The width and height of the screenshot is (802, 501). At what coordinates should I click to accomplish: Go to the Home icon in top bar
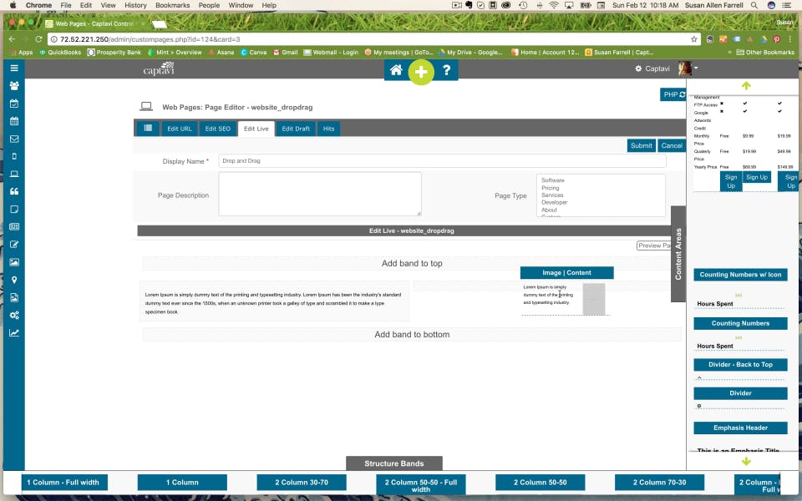click(396, 70)
